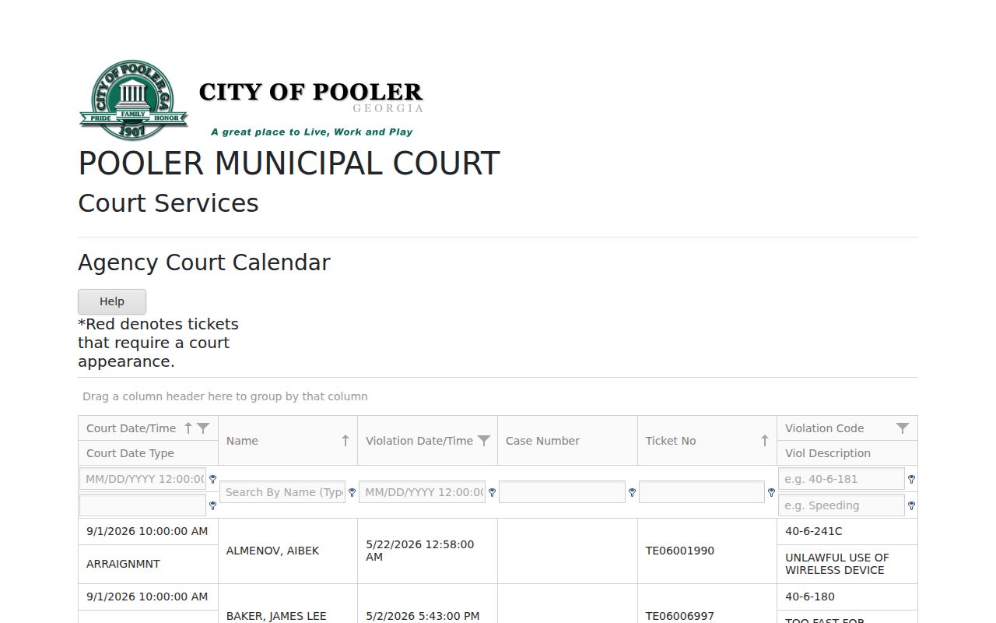Select ticket number TE06001990

[x=680, y=551]
